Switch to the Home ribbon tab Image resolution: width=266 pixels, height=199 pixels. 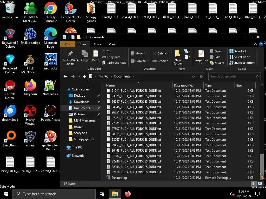tap(82, 44)
